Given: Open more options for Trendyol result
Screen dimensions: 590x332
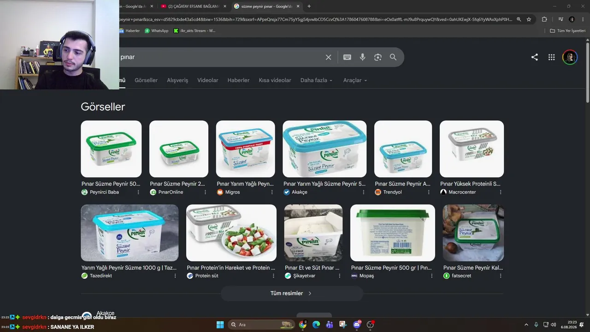Looking at the screenshot, I should (x=429, y=192).
